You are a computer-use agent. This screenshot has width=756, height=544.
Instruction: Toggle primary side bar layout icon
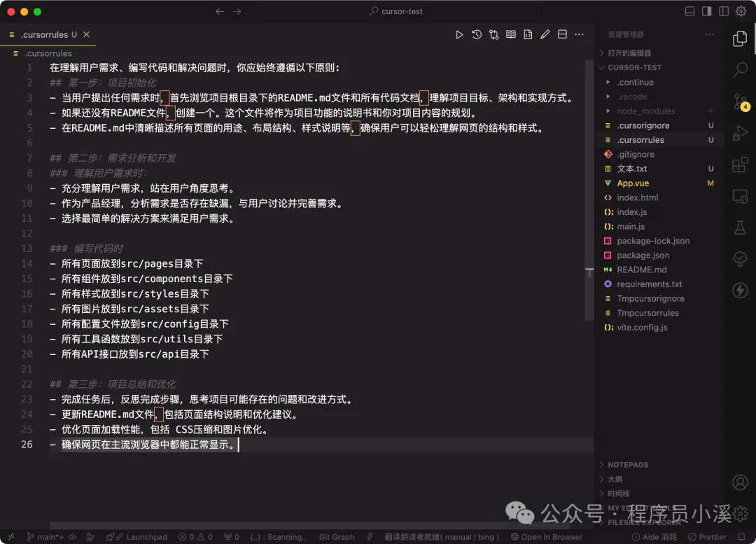tap(706, 11)
